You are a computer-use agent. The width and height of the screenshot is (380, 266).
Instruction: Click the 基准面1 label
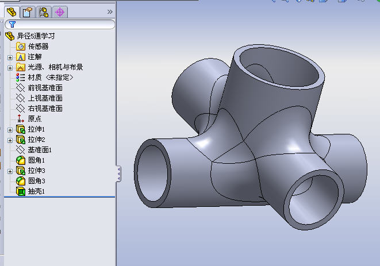coord(40,150)
